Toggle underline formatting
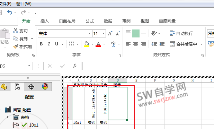214x129 pixels. pos(57,44)
